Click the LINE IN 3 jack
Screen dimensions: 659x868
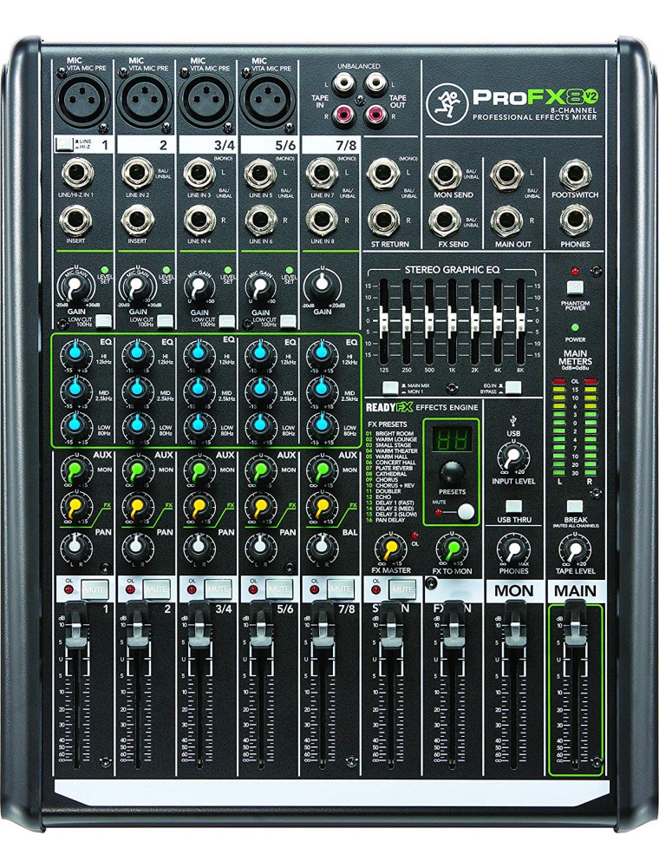tap(199, 174)
